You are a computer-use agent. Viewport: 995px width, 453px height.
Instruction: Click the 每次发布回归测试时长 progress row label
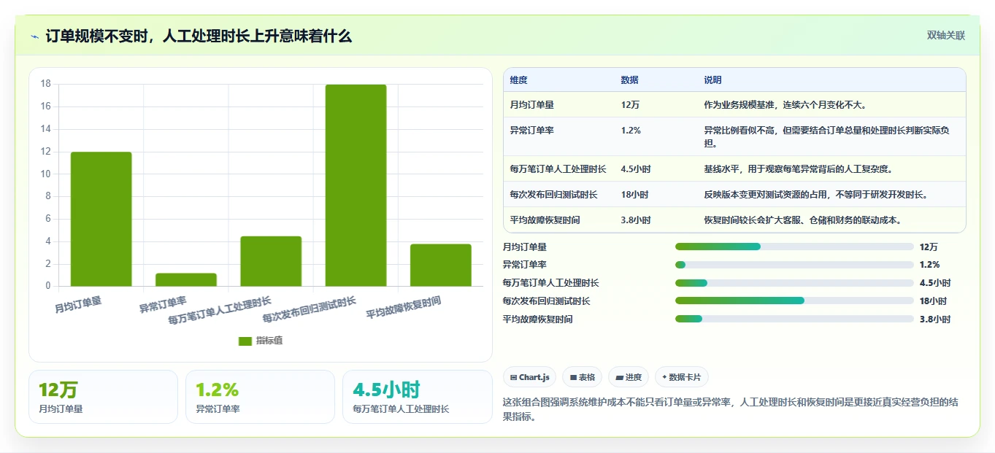(x=546, y=301)
